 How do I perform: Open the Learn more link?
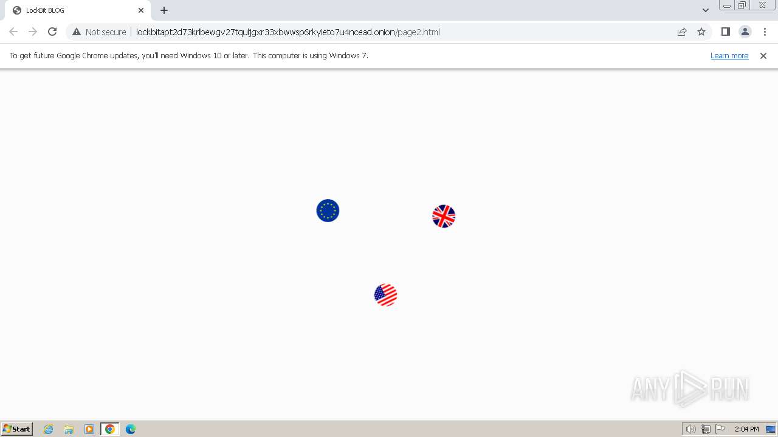[x=729, y=55]
